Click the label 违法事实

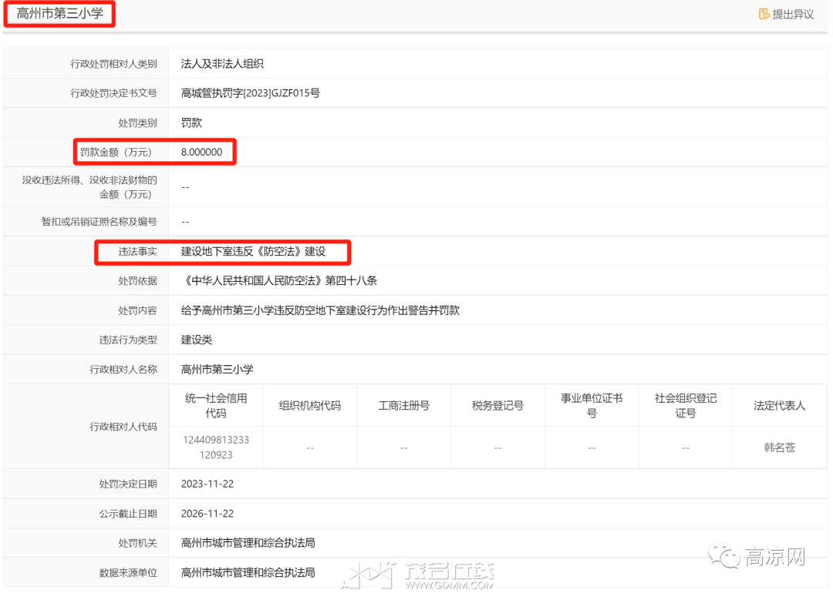[137, 251]
